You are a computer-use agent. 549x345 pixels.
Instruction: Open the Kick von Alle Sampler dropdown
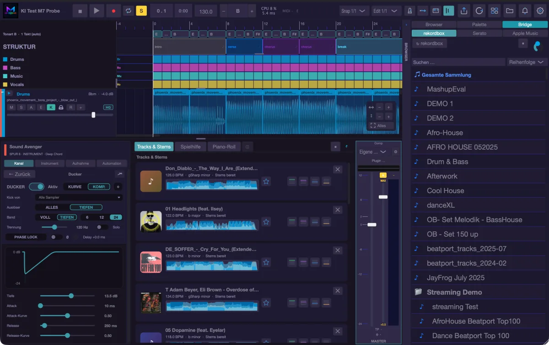click(79, 197)
